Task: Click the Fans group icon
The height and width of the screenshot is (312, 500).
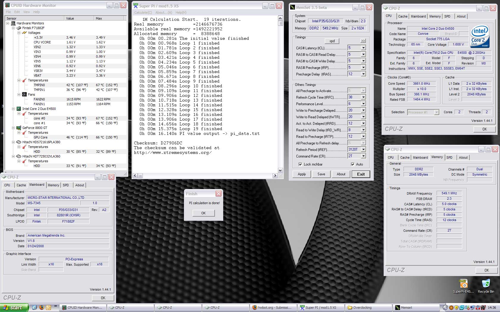Action: coord(24,94)
